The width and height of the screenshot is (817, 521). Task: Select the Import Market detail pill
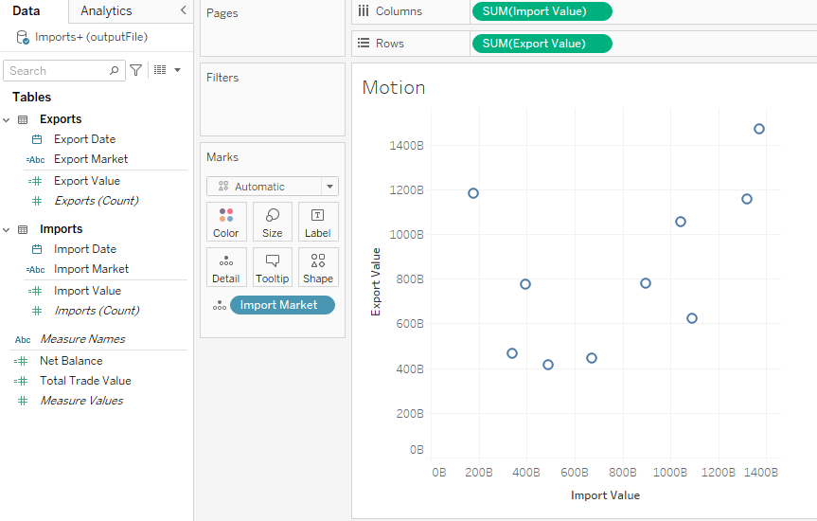282,305
